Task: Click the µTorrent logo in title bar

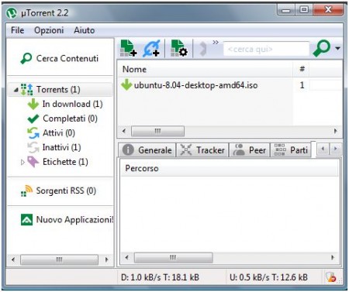Action: (x=12, y=13)
